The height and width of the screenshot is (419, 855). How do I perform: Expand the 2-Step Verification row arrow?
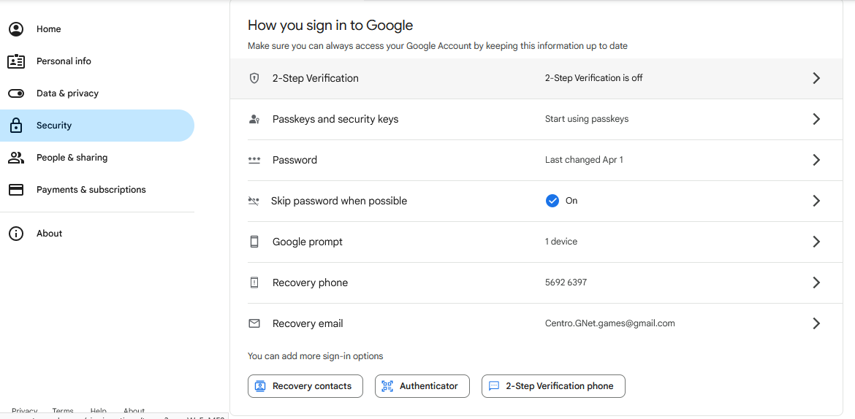(816, 78)
